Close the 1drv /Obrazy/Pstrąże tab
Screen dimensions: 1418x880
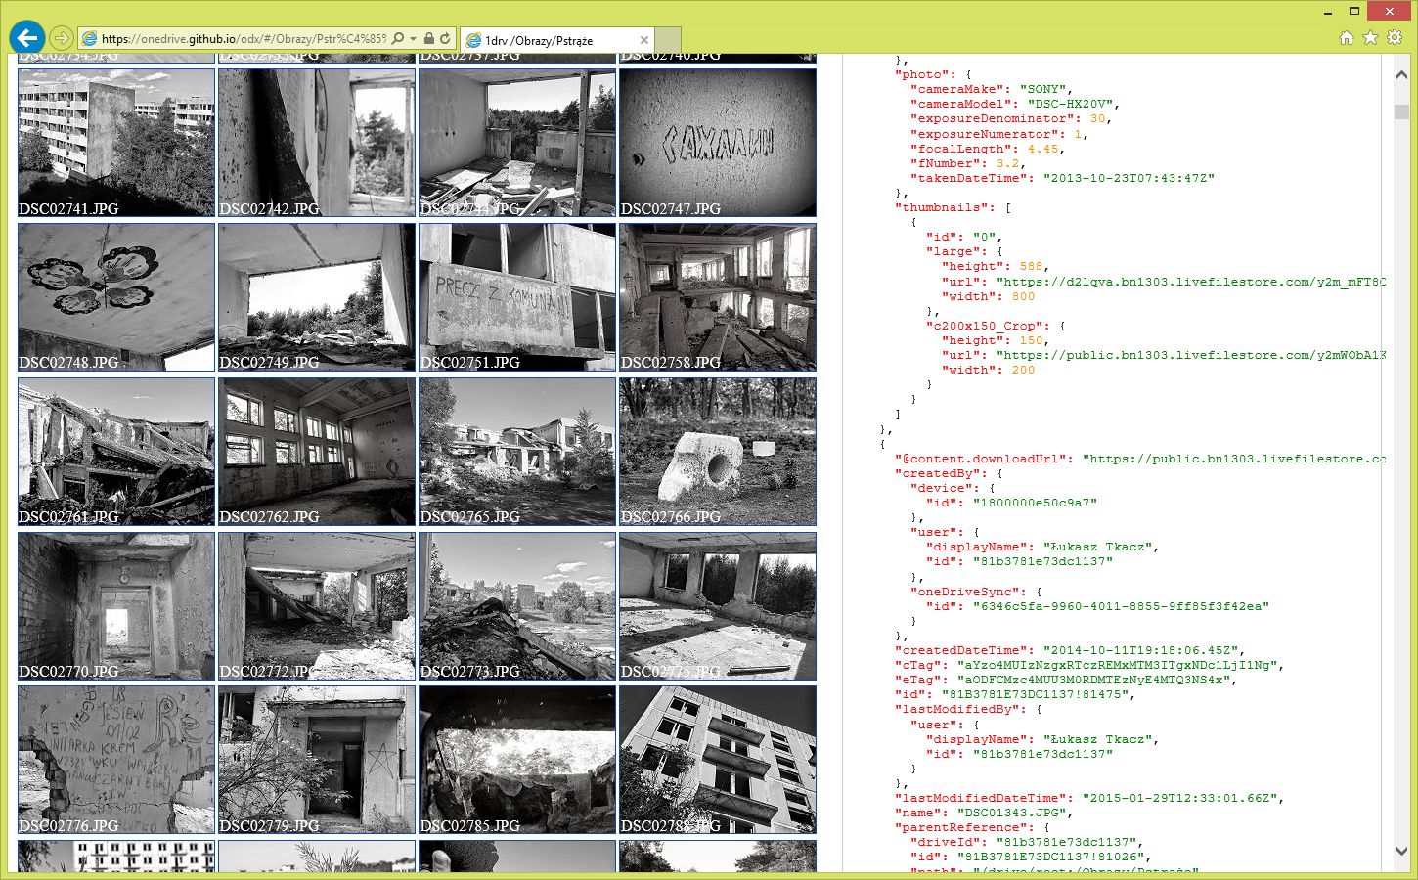click(x=644, y=40)
